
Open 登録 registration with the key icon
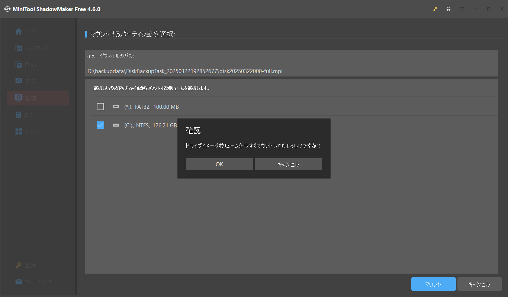tap(19, 265)
